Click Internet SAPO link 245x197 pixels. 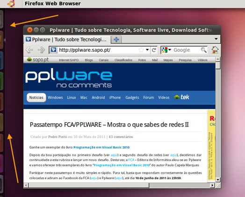tap(69, 60)
